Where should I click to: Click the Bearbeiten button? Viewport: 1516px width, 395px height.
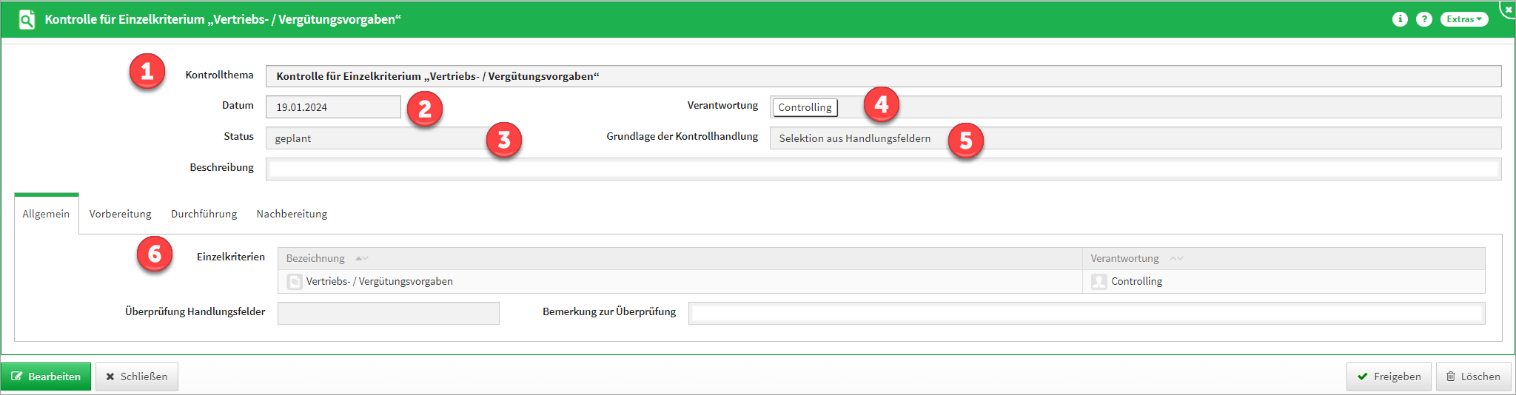[46, 377]
